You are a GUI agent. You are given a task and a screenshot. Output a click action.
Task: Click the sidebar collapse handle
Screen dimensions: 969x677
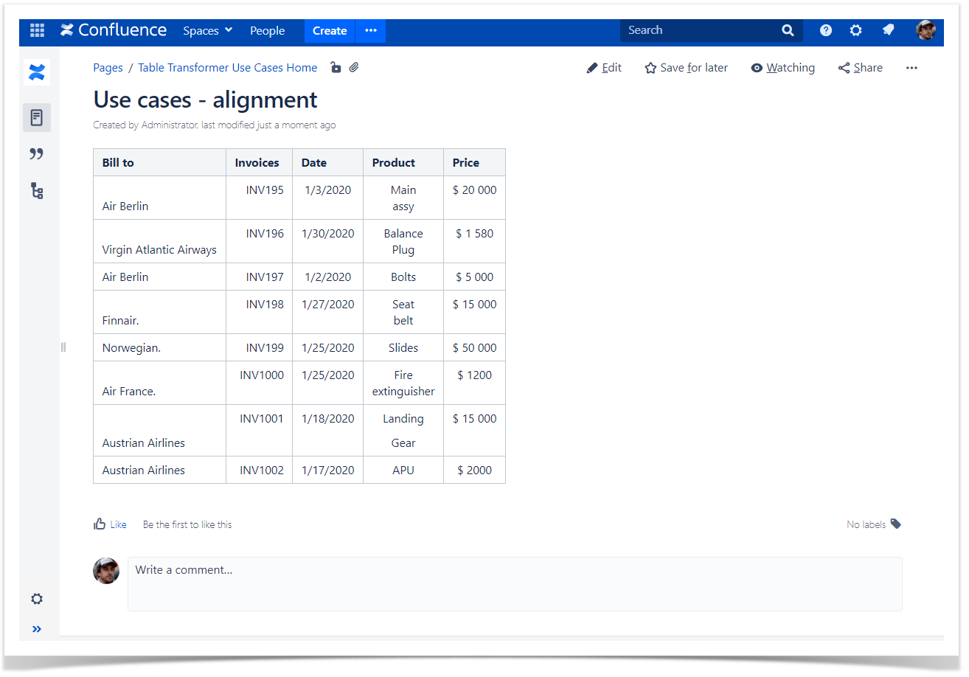[63, 347]
